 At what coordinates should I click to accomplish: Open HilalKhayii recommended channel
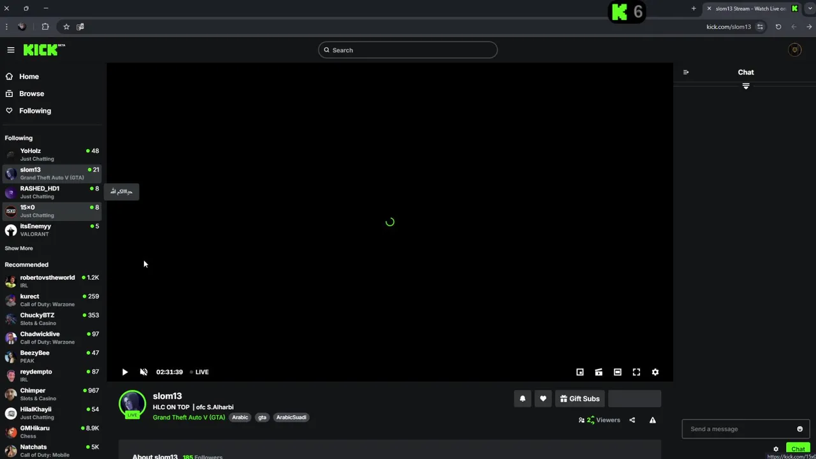click(52, 412)
